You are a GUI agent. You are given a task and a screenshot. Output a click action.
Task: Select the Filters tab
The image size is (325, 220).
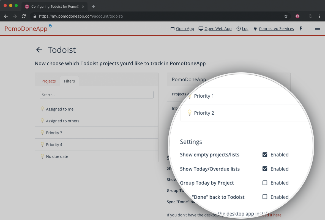(69, 81)
